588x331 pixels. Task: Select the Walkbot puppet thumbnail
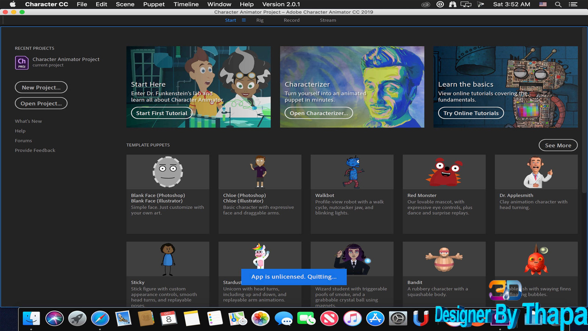352,172
